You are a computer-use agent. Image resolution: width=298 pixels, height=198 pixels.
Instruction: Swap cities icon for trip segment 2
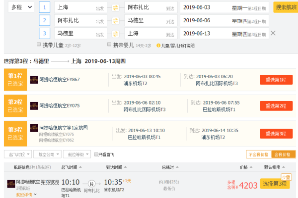(115, 21)
